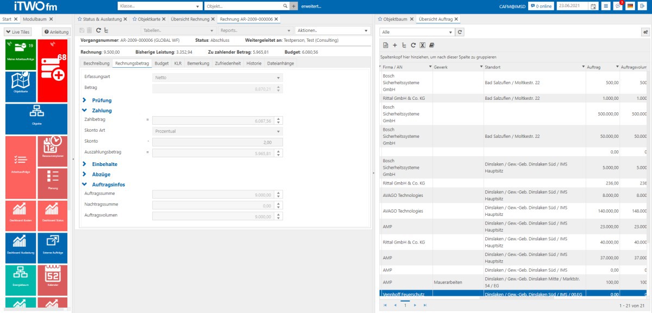Viewport: 652px width, 313px height.
Task: Open the Objektkarte tile
Action: (x=20, y=87)
